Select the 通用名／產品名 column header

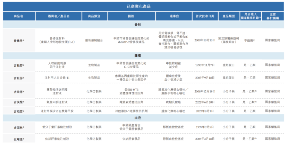coord(59,16)
